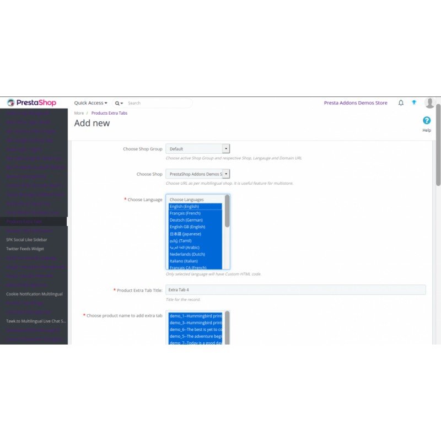Select English (English) in language list
The height and width of the screenshot is (441, 441).
[x=195, y=206]
